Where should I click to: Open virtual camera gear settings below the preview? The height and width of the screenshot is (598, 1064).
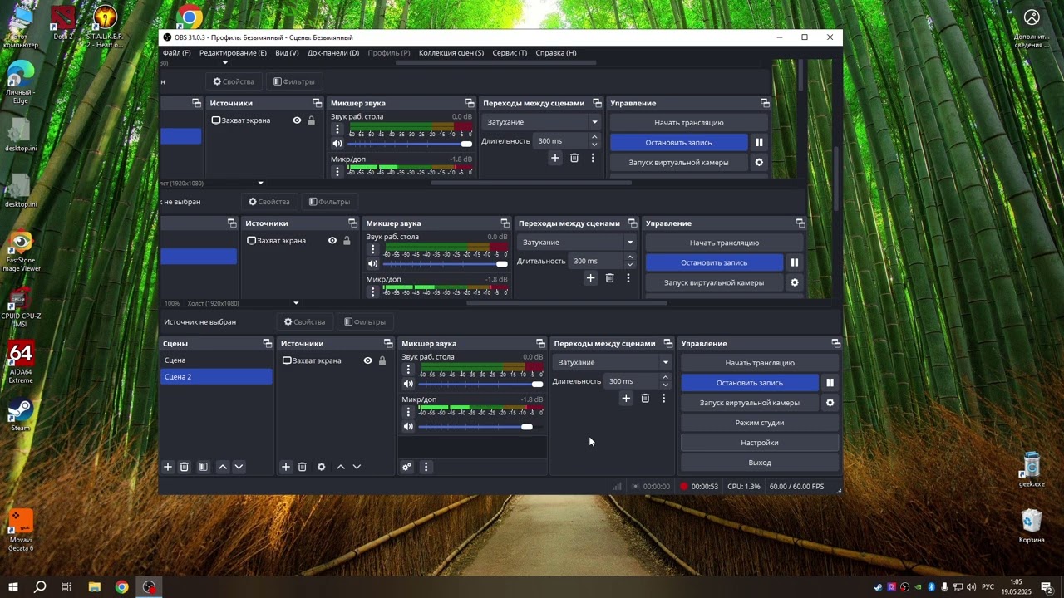(x=830, y=403)
